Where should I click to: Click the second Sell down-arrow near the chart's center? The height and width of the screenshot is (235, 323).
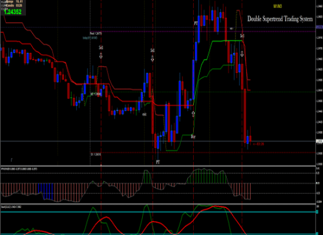click(153, 59)
